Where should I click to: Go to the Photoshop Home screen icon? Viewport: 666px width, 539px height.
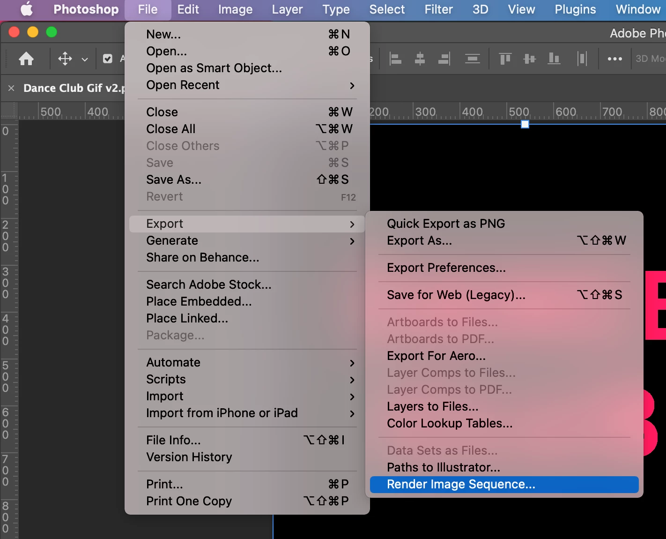pyautogui.click(x=26, y=59)
